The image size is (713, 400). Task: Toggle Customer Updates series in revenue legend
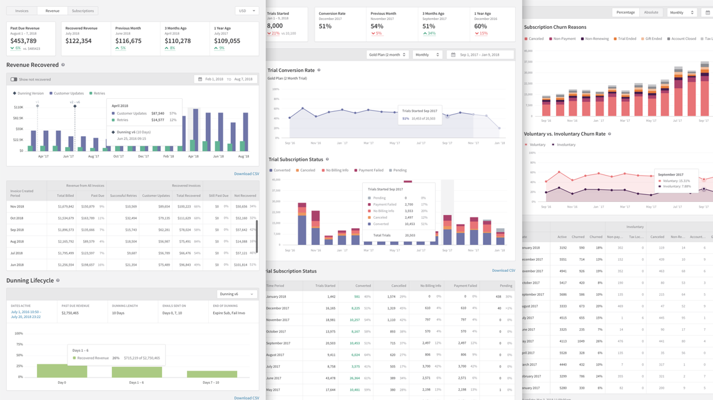[x=66, y=93]
